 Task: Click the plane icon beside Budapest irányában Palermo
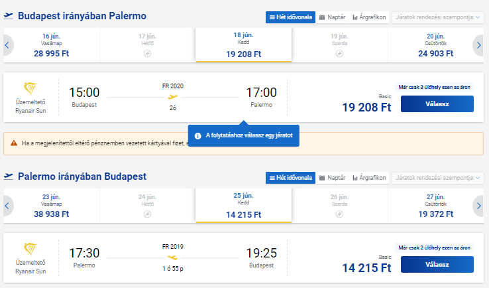tap(9, 16)
